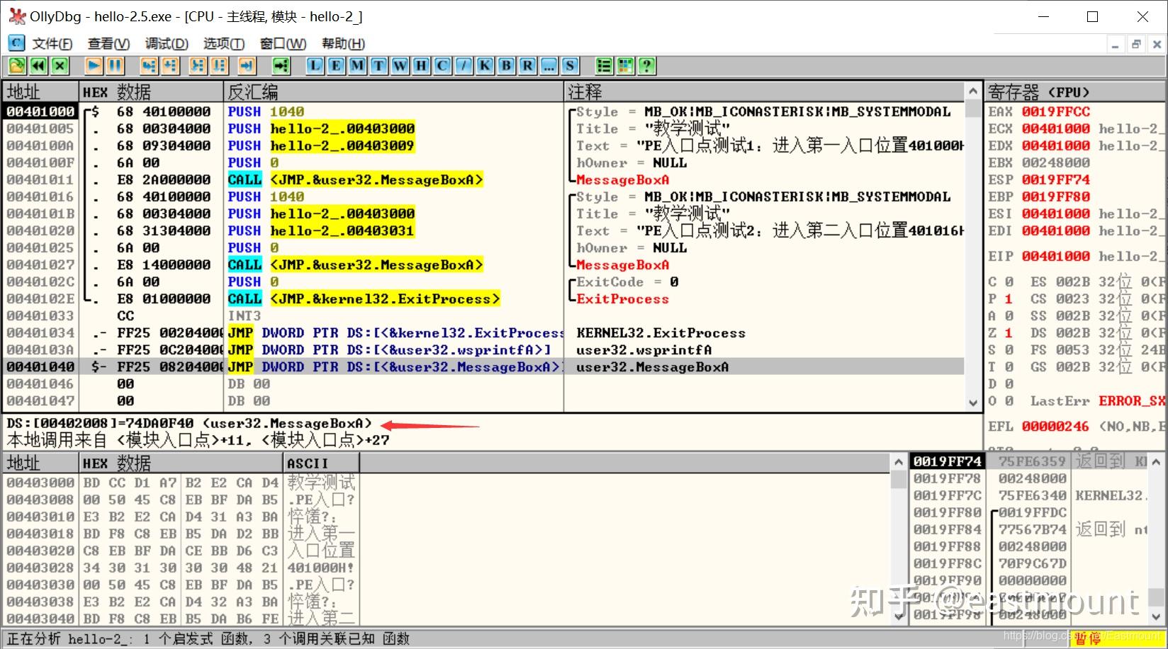Pause execution using the Pause icon

pyautogui.click(x=114, y=65)
